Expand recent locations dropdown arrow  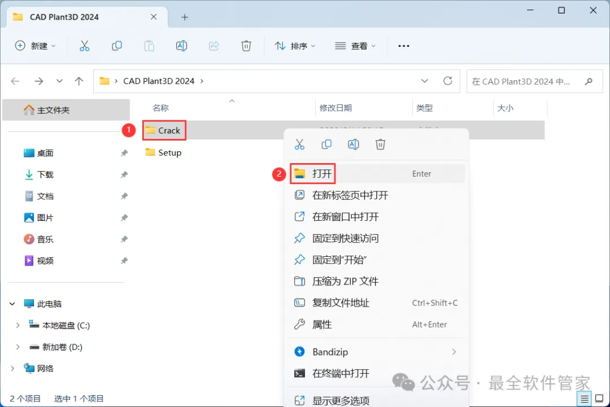tap(59, 81)
